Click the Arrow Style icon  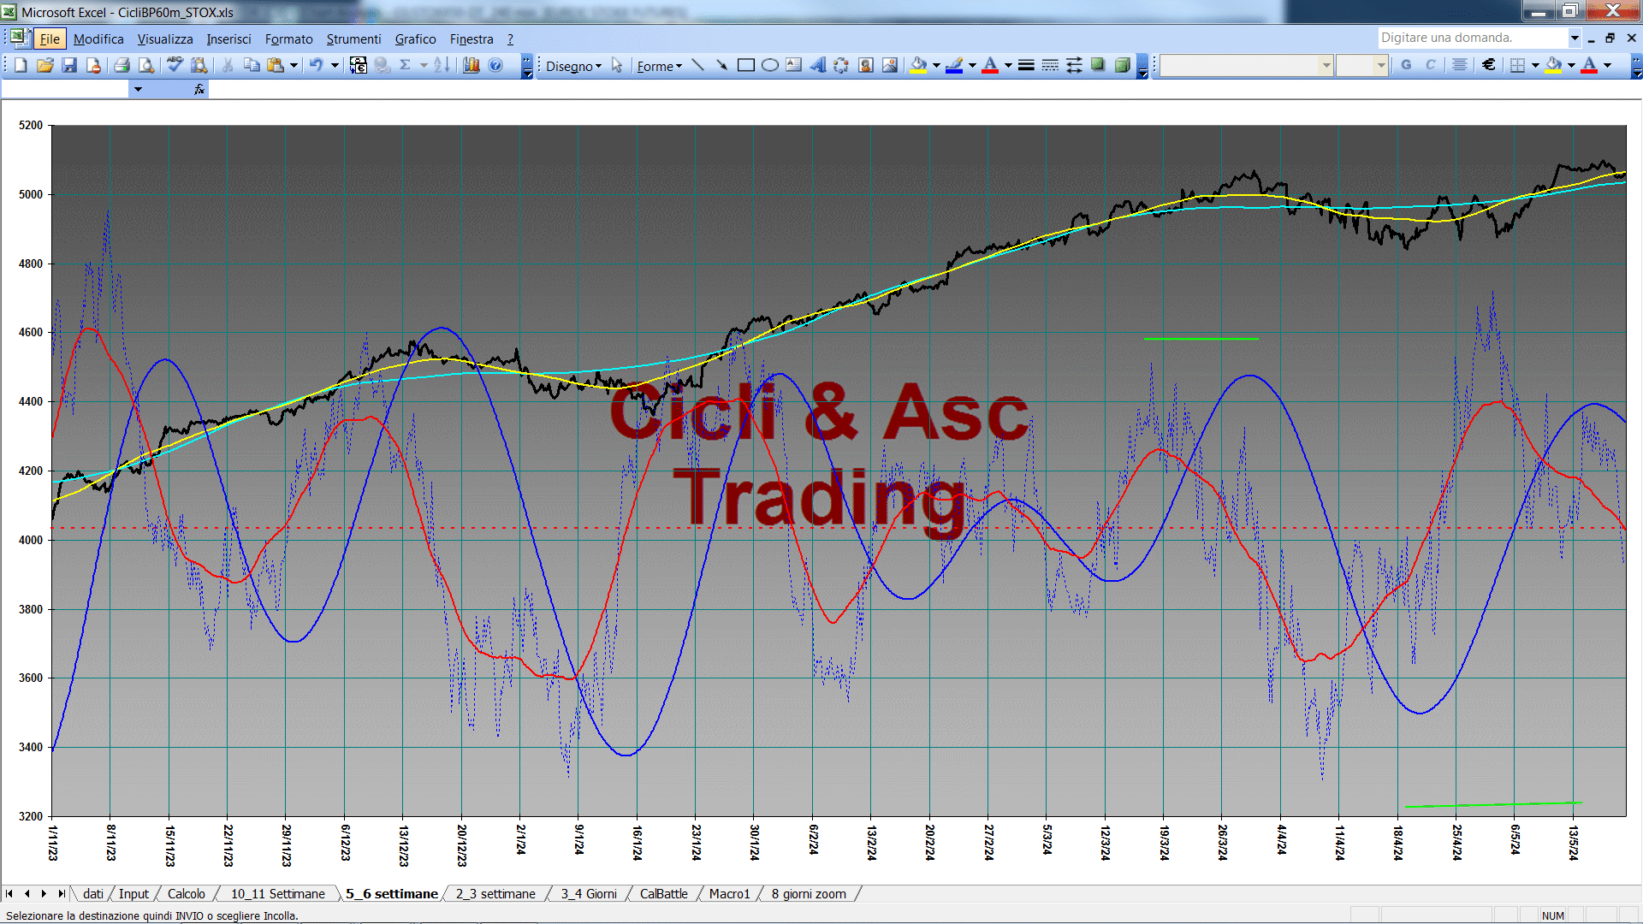tap(1074, 65)
